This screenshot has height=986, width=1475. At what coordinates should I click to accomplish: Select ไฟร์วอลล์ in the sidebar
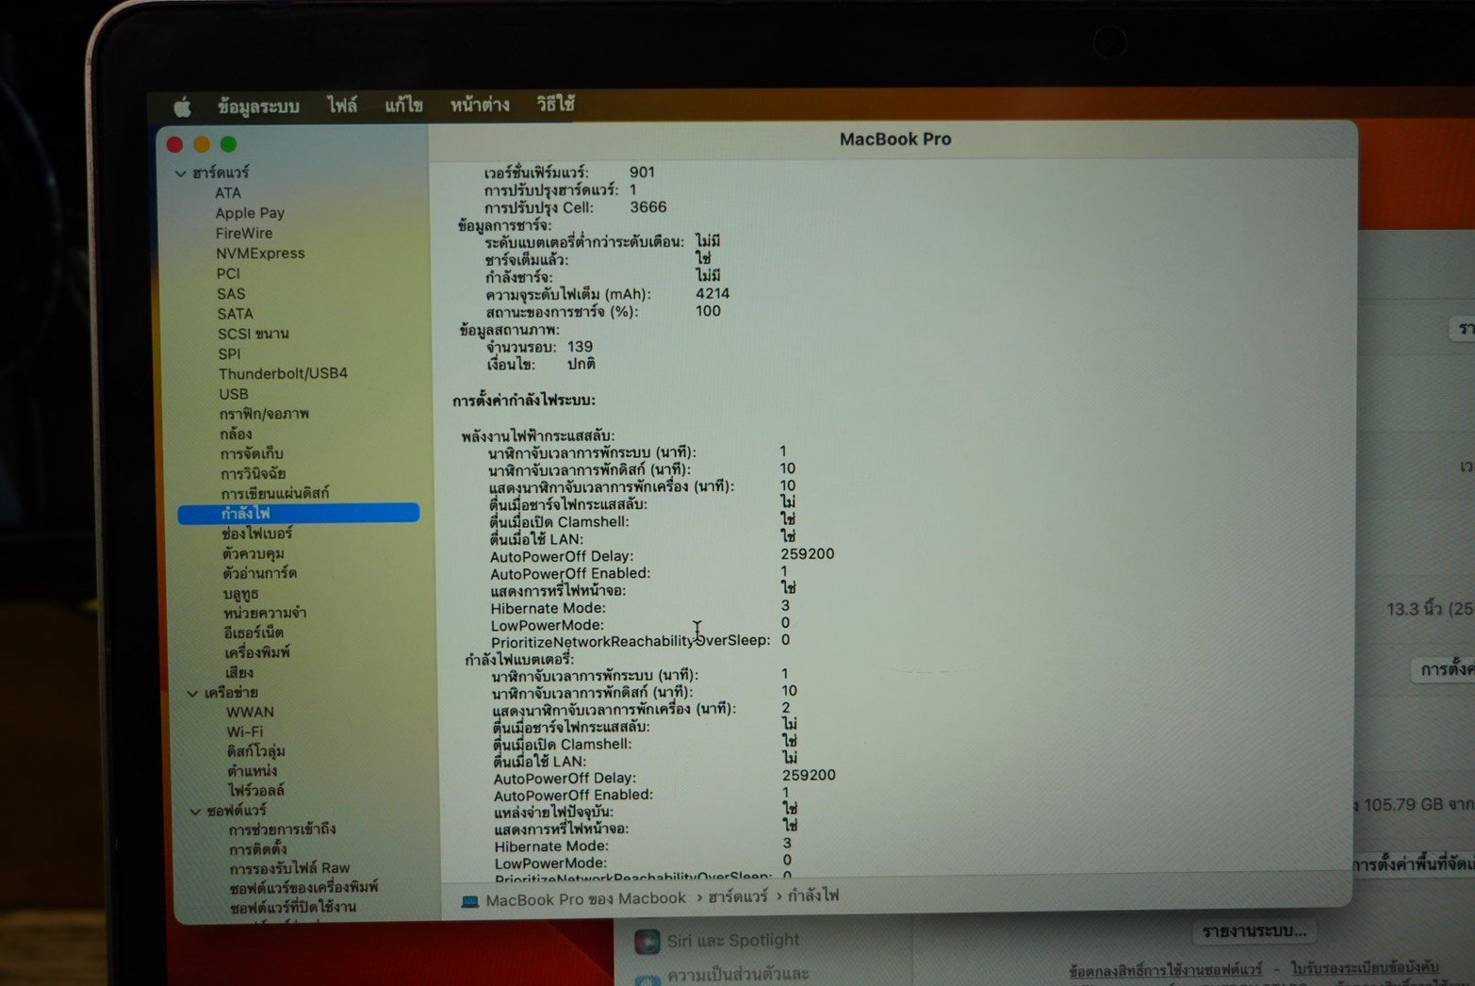255,791
